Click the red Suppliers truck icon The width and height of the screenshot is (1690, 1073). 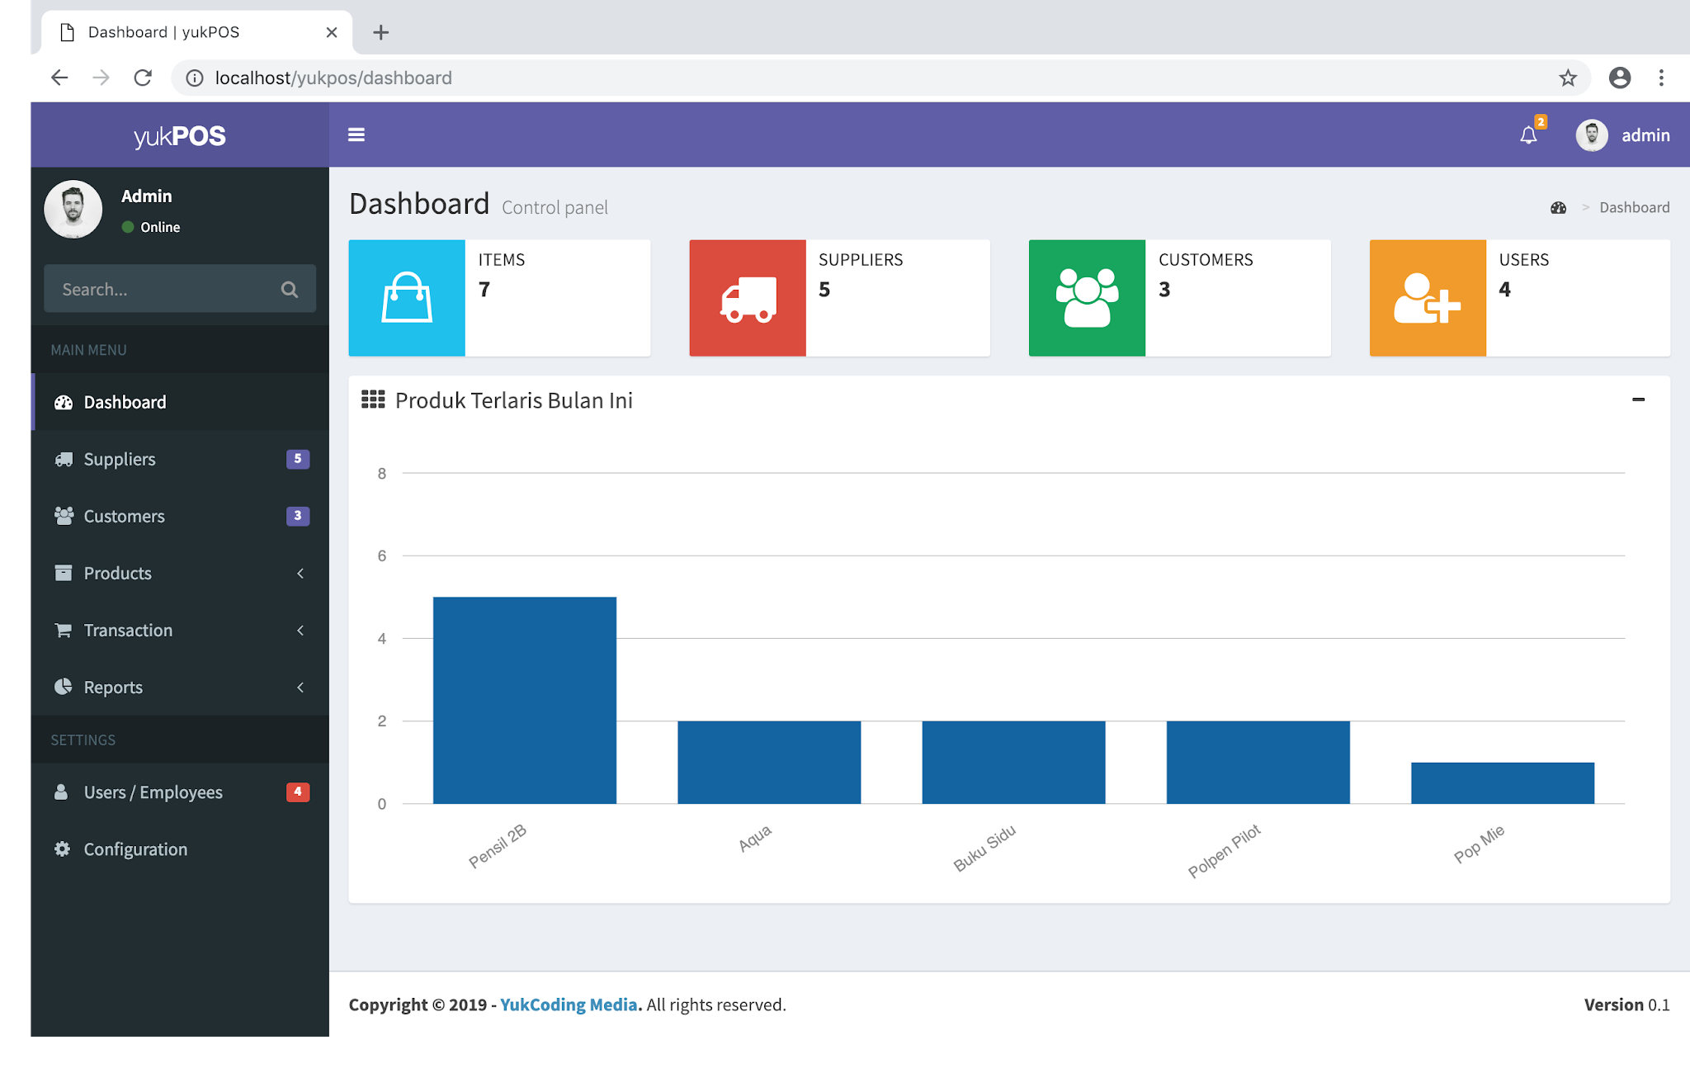(748, 298)
